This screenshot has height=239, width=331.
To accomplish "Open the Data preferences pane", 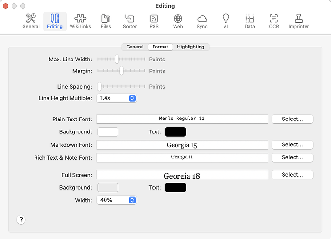I will pos(249,21).
